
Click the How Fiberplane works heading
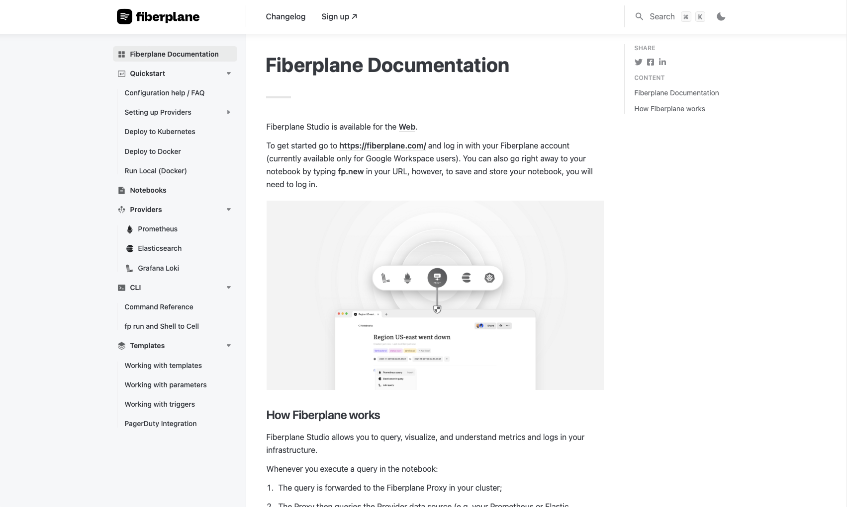(323, 415)
